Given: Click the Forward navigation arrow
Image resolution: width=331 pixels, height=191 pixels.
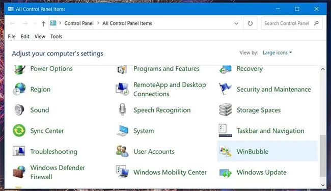Looking at the screenshot, I should (25, 23).
